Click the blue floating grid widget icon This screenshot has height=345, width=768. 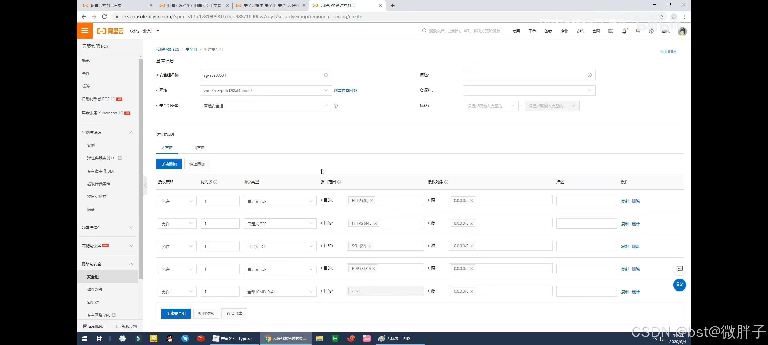coord(680,285)
